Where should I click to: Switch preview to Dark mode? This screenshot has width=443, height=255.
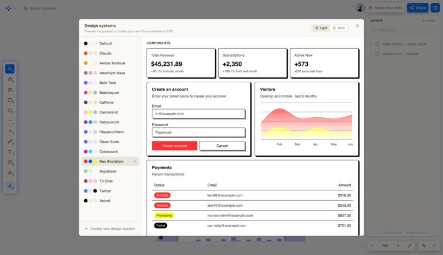339,28
